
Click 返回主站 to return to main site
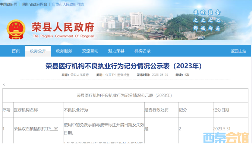[x=239, y=51]
